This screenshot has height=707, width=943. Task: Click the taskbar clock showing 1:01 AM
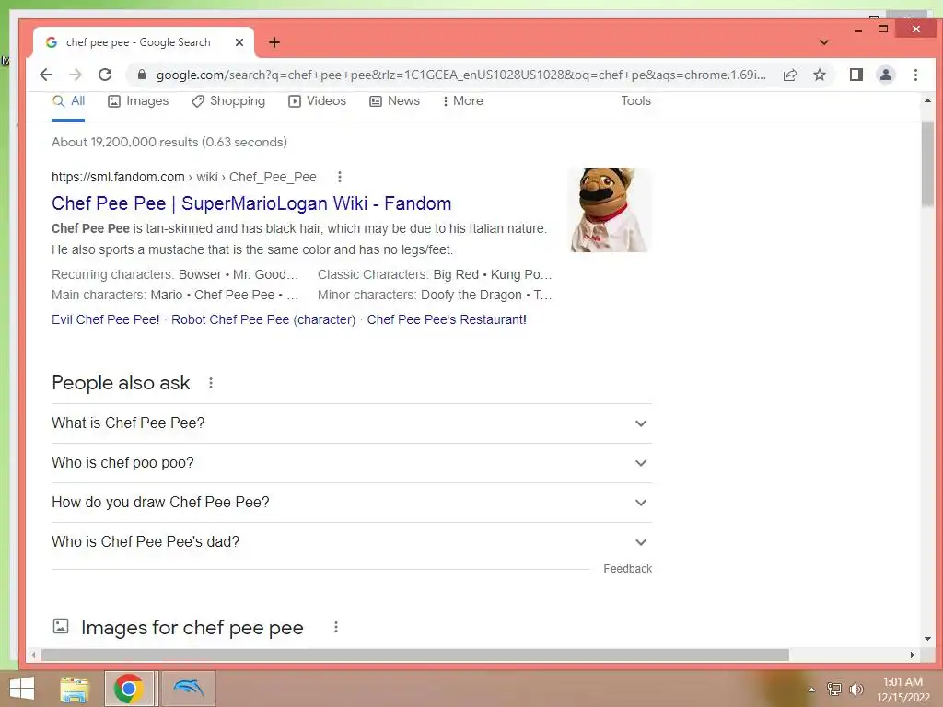coord(902,690)
